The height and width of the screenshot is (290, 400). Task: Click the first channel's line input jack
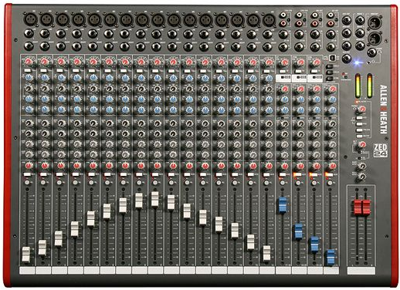pos(29,33)
